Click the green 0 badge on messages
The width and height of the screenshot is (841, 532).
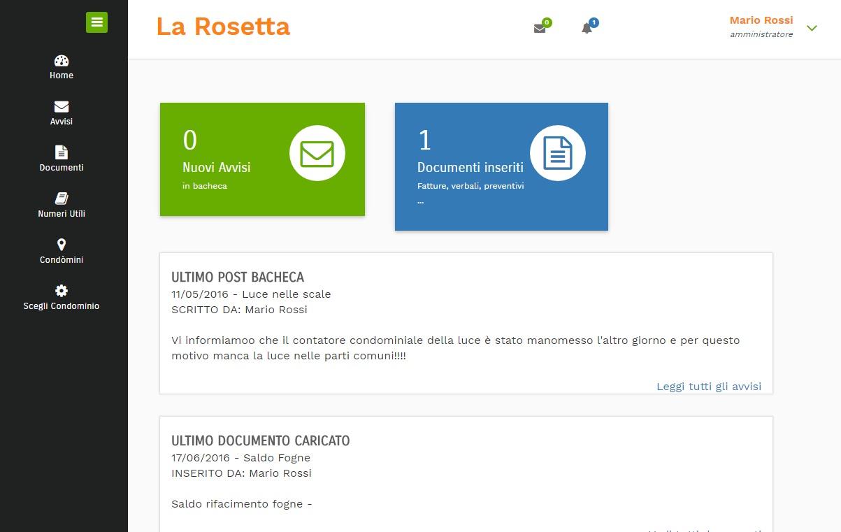[547, 23]
